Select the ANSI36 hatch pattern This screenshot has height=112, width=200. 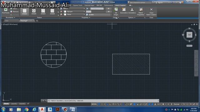tap(52, 12)
